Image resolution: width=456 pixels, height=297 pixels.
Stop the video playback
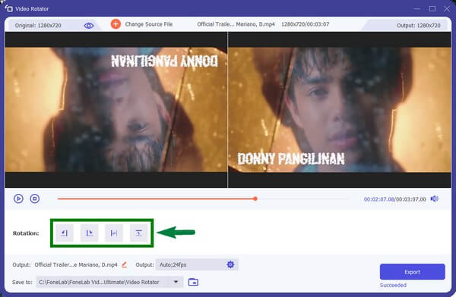click(x=35, y=199)
